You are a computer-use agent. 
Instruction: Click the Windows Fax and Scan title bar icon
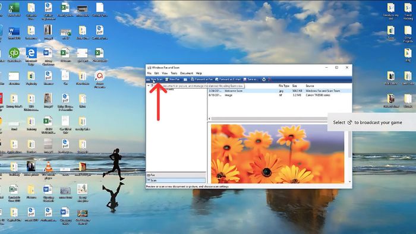(x=149, y=68)
